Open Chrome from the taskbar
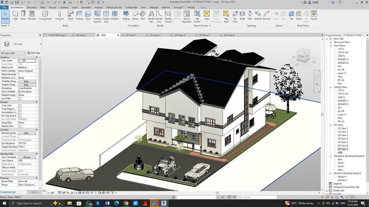The height and width of the screenshot is (207, 369). point(126,203)
